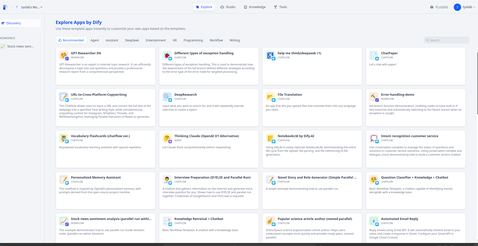478x246 pixels.
Task: Click the vertical page scrollbar
Action: [x=477, y=83]
